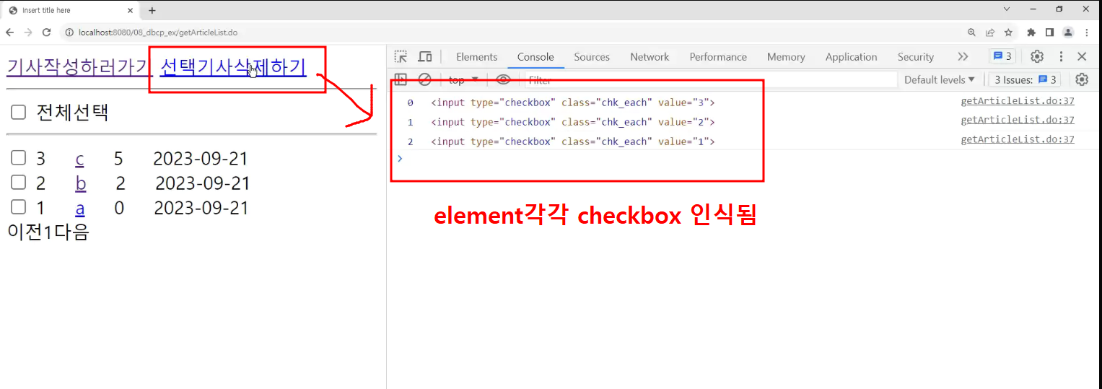This screenshot has width=1102, height=389.
Task: Click the address bar URL
Action: [x=158, y=32]
